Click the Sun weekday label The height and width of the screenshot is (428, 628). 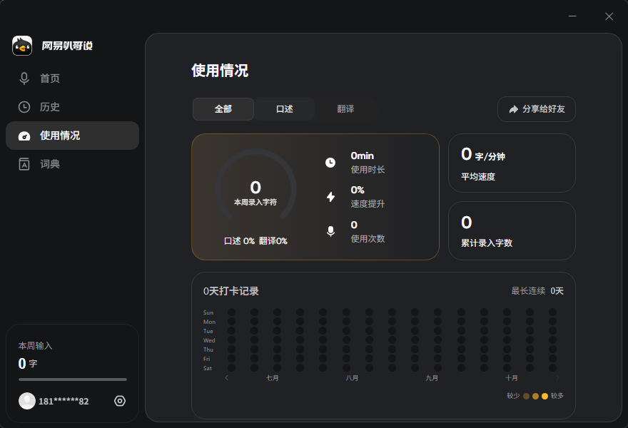tap(208, 312)
